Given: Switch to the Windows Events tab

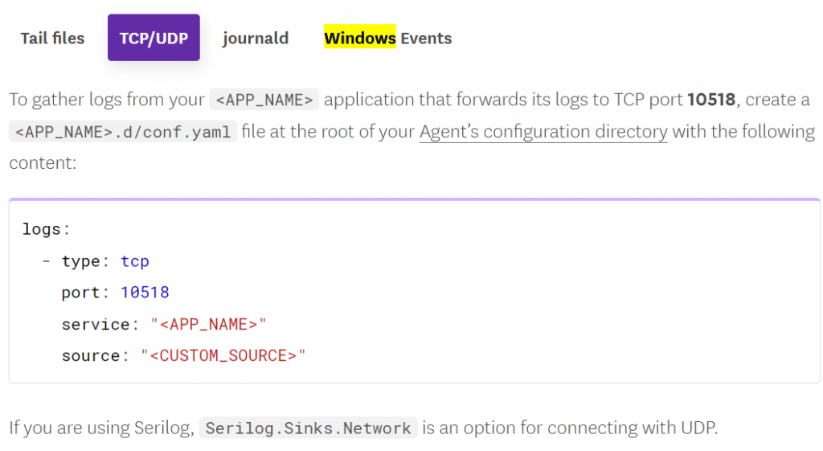Looking at the screenshot, I should pyautogui.click(x=387, y=38).
